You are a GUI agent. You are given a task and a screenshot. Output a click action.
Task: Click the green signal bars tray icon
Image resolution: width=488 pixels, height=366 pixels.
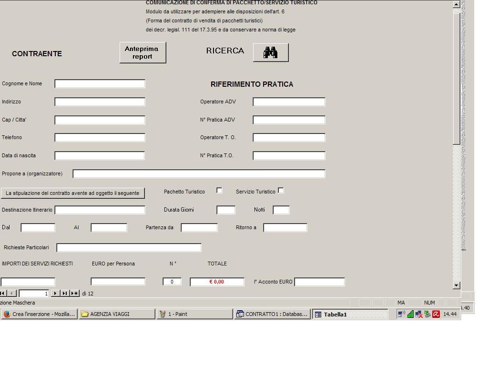tap(410, 315)
